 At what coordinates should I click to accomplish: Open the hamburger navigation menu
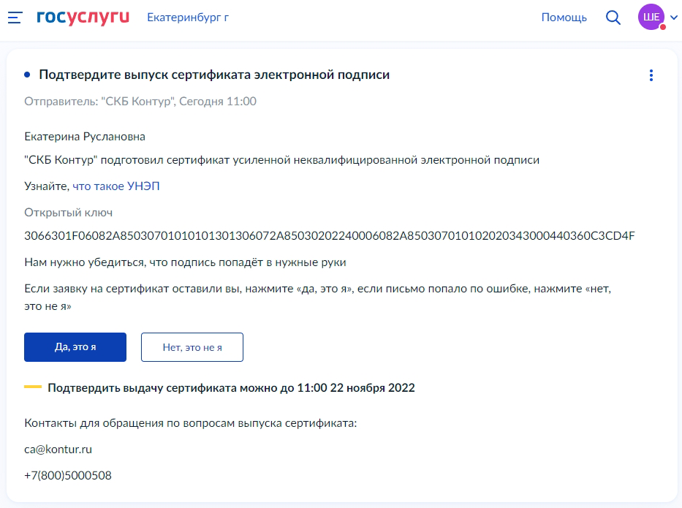coord(15,18)
